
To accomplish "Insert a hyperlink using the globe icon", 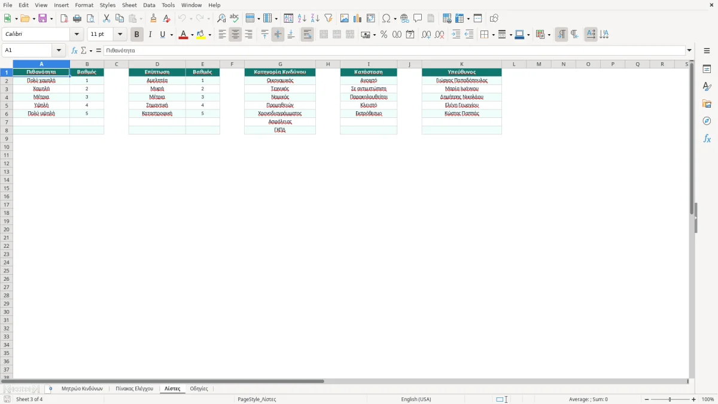I will (x=404, y=19).
